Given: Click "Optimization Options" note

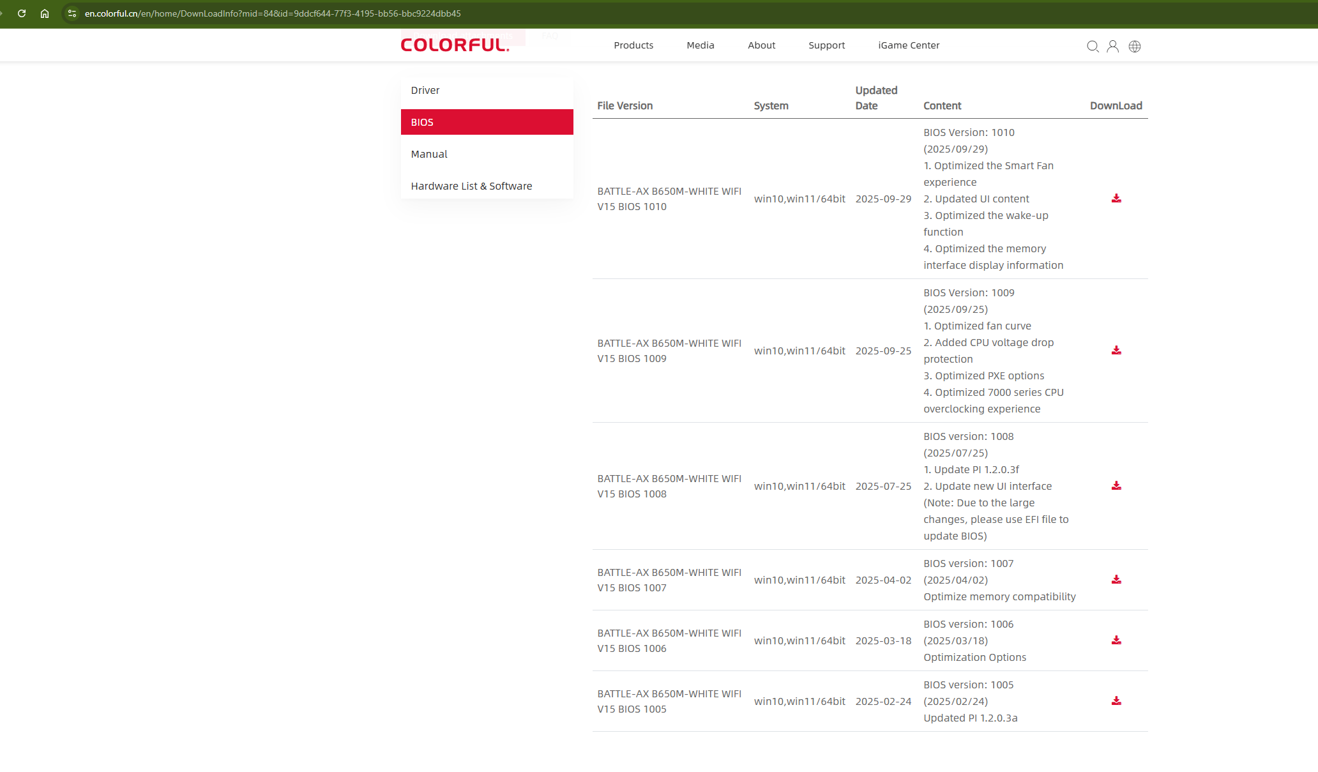Looking at the screenshot, I should [975, 658].
